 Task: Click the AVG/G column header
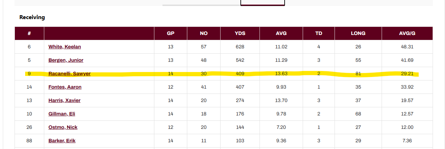[407, 34]
